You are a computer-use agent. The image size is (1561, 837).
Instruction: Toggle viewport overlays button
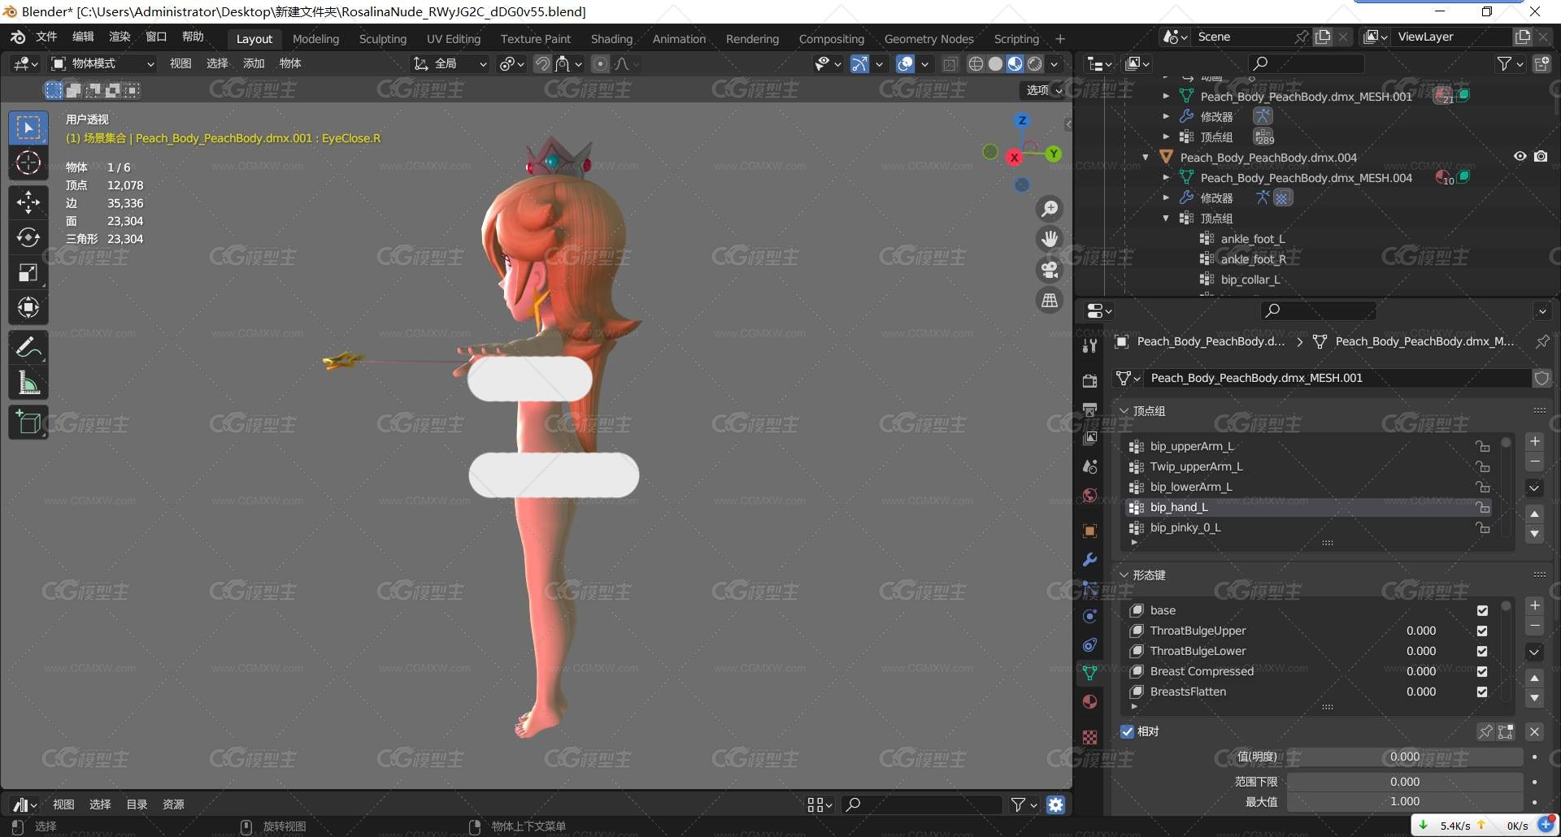(x=905, y=63)
